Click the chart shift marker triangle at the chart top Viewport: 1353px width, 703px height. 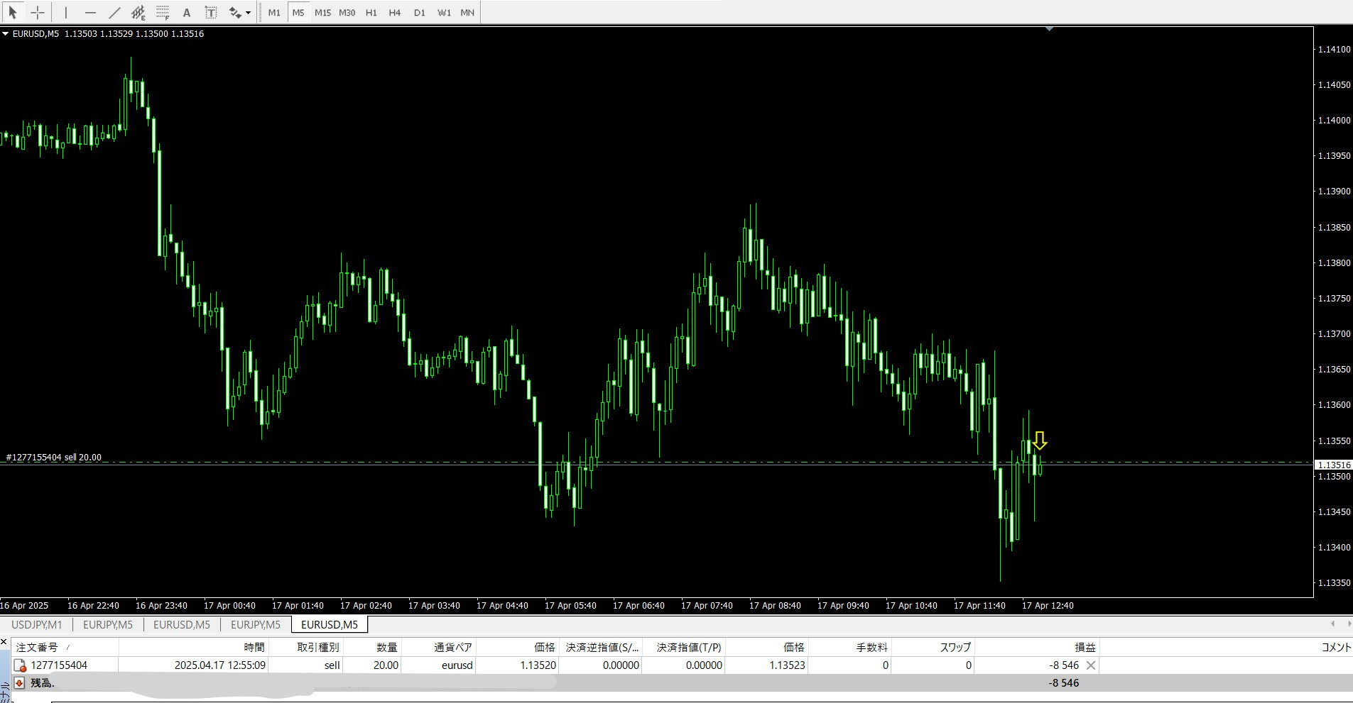(x=1049, y=29)
